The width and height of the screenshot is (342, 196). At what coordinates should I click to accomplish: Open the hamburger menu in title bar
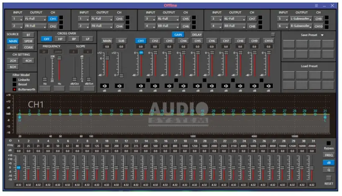click(316, 5)
